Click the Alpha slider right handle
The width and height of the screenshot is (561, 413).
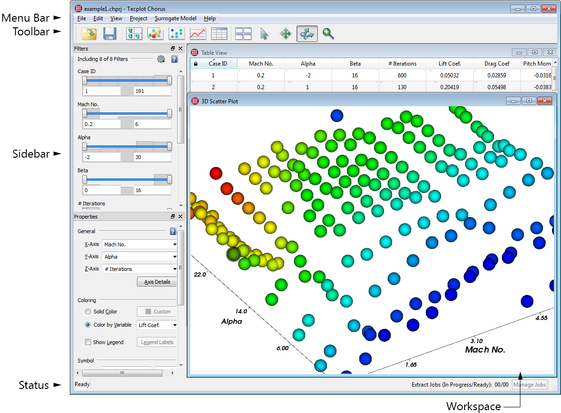point(169,146)
